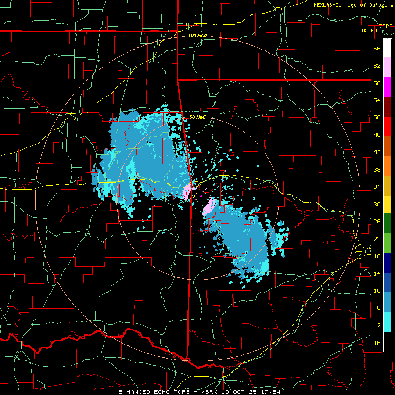This screenshot has width=395, height=395.
Task: Click the '[K FT]' units label
Action: [x=371, y=31]
